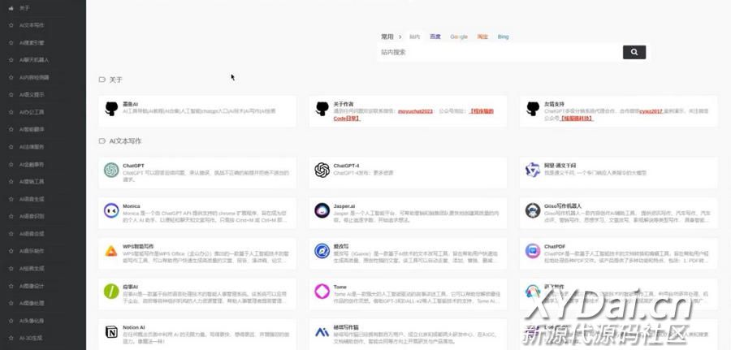
Task: Click the ChatGPT-4 logo icon
Action: (322, 170)
